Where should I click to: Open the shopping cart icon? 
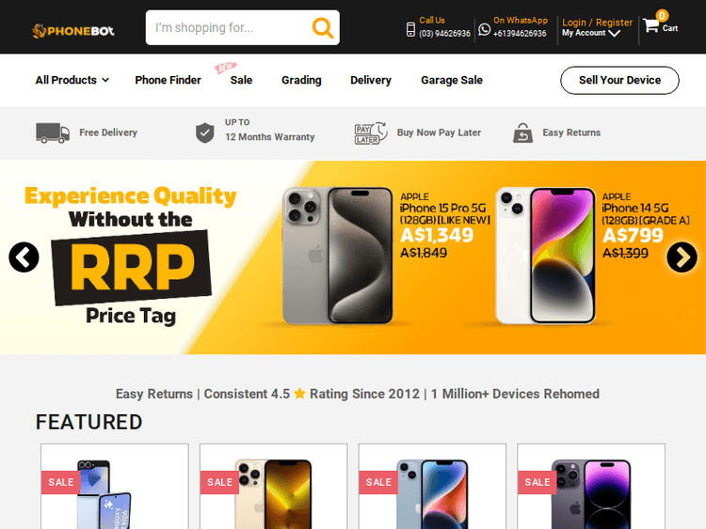click(650, 25)
